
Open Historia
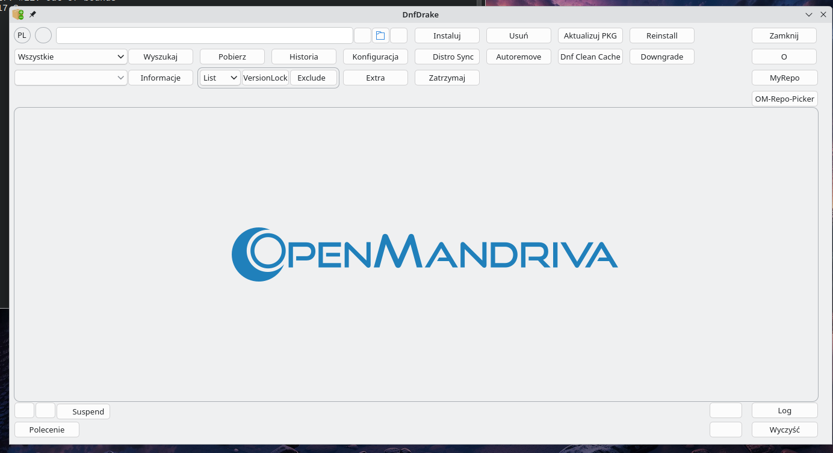coord(304,57)
